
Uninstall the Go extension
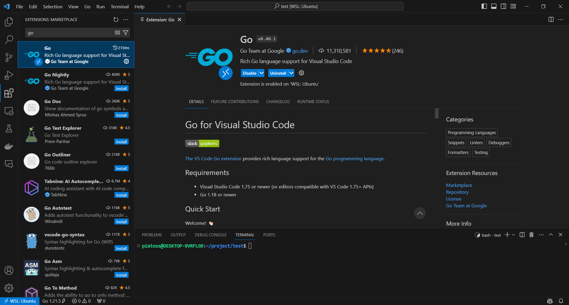coord(278,73)
